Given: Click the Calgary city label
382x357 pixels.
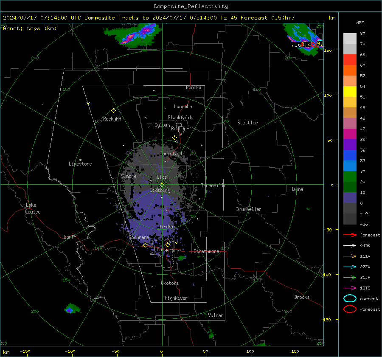Looking at the screenshot, I should [166, 250].
